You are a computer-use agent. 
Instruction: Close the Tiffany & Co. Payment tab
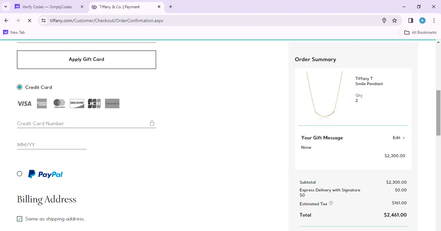tap(159, 7)
